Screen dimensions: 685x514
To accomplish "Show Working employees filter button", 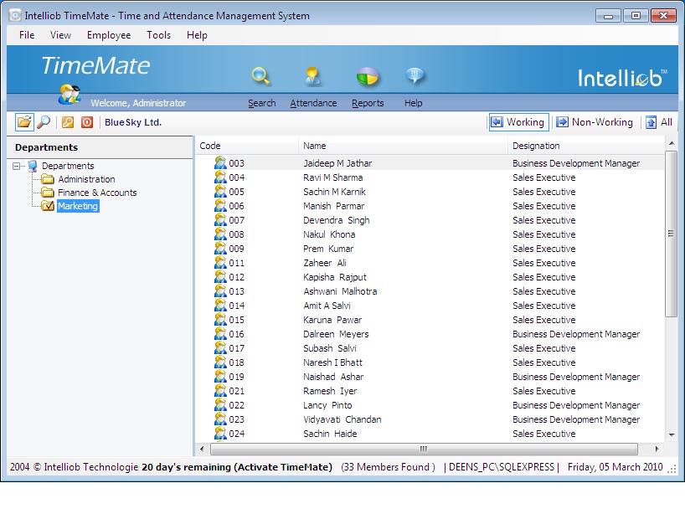I will tap(518, 122).
